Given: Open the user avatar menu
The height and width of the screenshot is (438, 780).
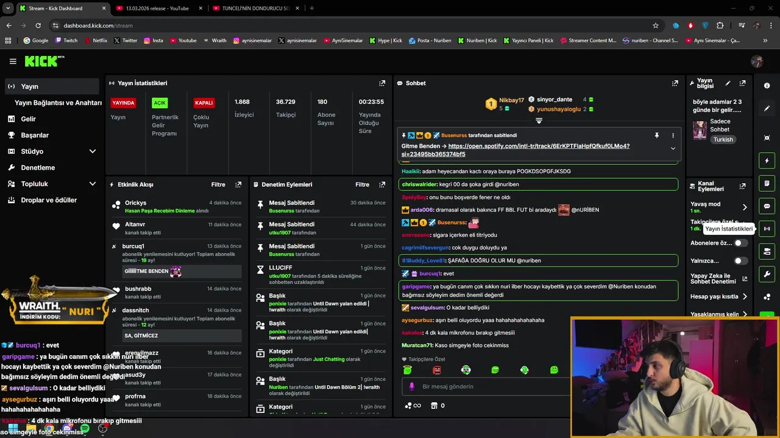Looking at the screenshot, I should [x=757, y=61].
